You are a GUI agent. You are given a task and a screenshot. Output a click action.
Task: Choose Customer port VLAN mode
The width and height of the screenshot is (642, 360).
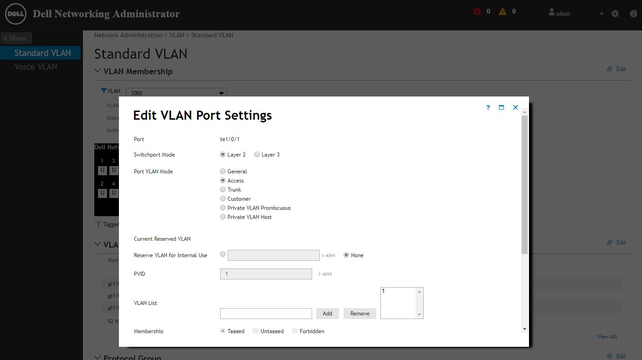pos(223,198)
